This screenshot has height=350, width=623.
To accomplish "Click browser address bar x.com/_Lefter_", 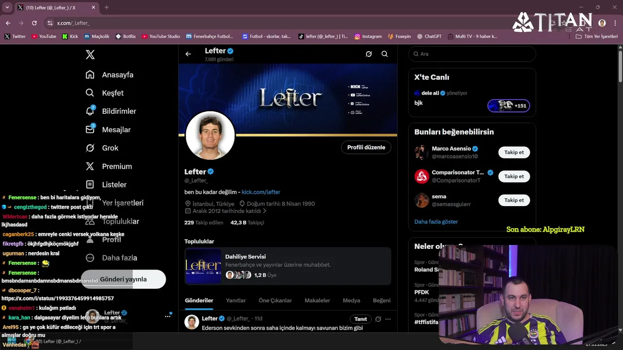I will [x=73, y=23].
